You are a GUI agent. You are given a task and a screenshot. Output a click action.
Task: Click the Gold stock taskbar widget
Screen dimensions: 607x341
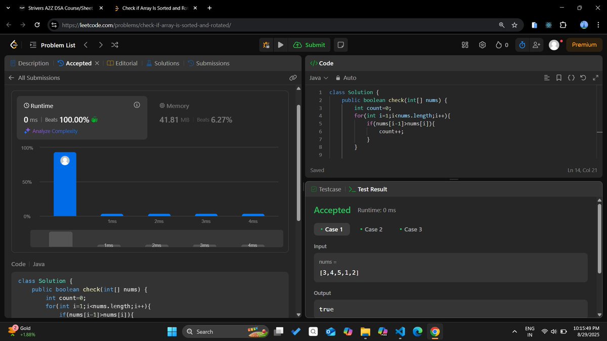pyautogui.click(x=22, y=331)
